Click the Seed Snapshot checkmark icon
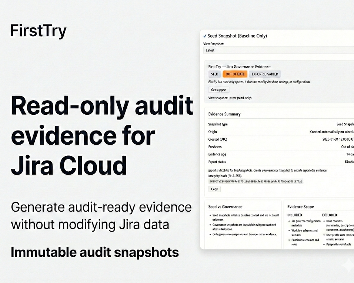The image size is (354, 283). 205,36
